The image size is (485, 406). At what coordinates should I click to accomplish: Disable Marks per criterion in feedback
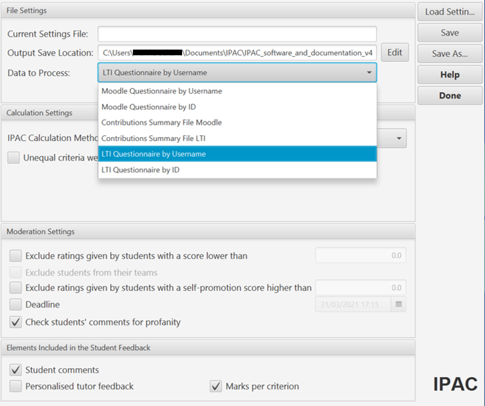[216, 386]
